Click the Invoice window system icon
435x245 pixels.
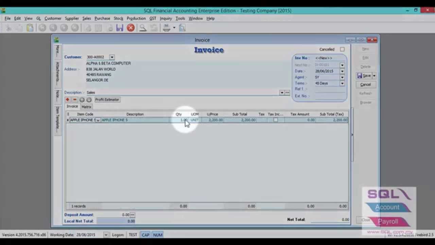click(x=56, y=40)
